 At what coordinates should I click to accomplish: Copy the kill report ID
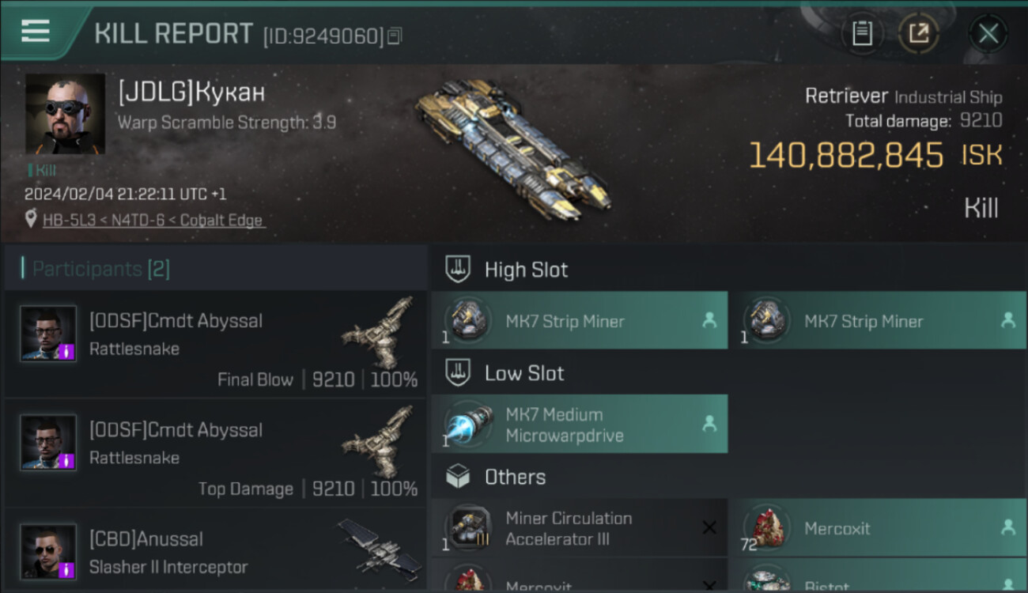(x=395, y=36)
